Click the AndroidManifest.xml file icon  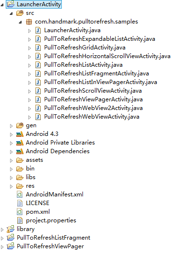[x=20, y=194]
